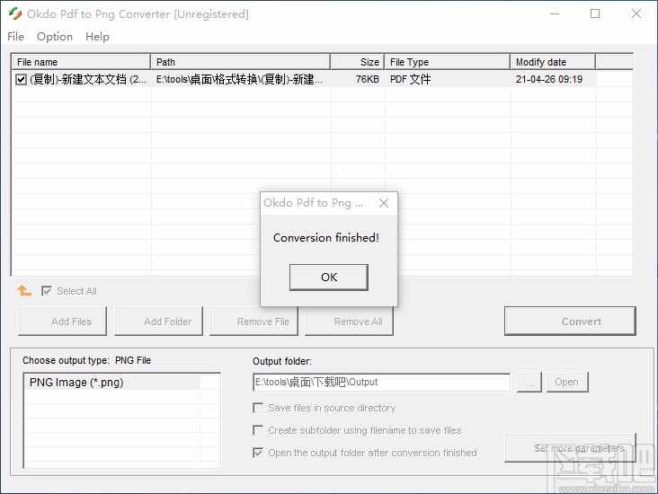Click OK in the Conversion finished dialog
Image resolution: width=658 pixels, height=494 pixels.
click(329, 278)
